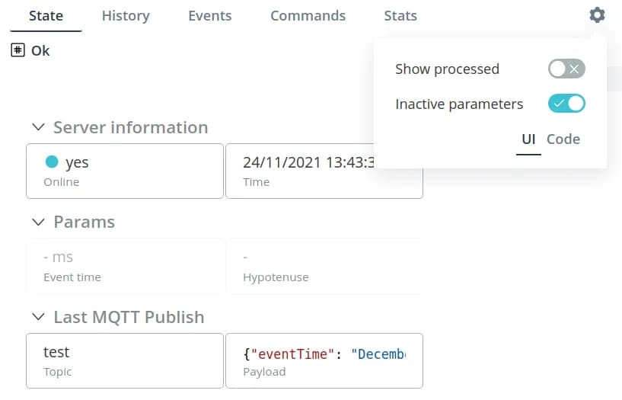Select the UI view mode
Image resolution: width=622 pixels, height=400 pixels.
(x=528, y=139)
